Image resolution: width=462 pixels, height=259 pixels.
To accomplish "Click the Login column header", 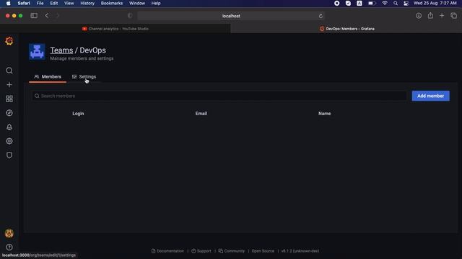I will (78, 114).
